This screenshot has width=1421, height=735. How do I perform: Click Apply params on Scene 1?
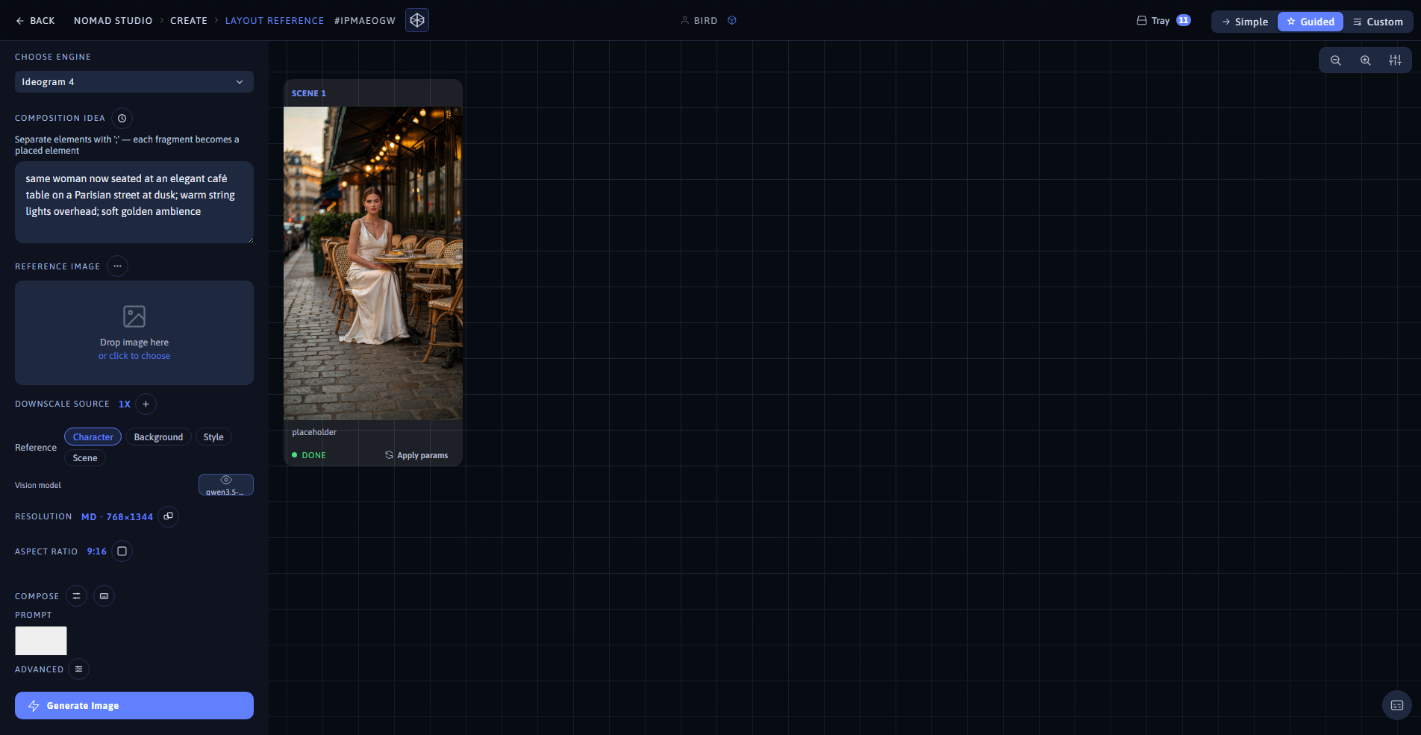coord(416,455)
